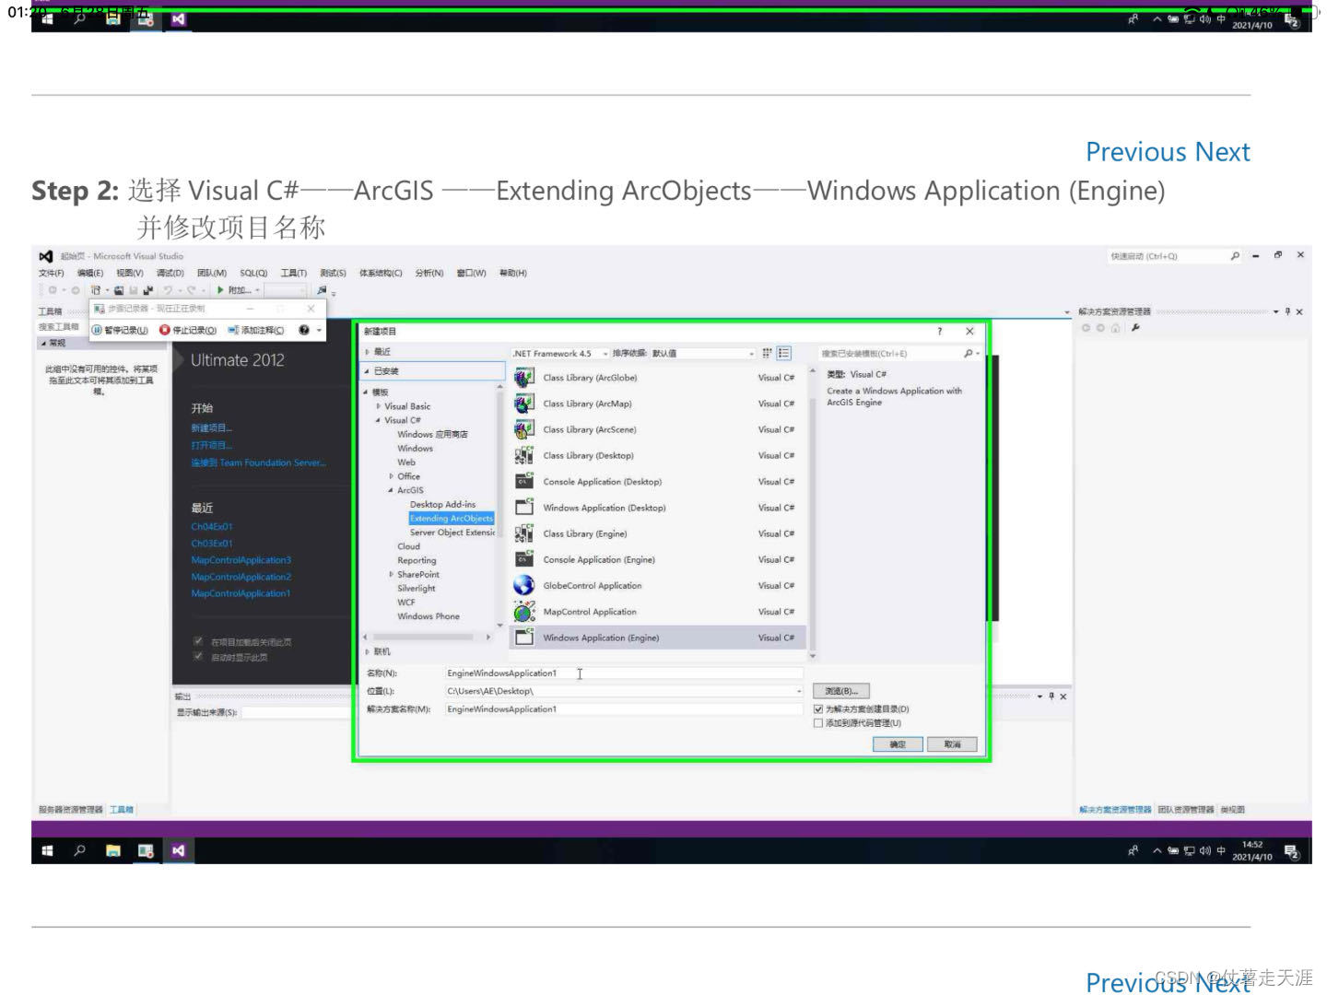Click the 确定 button
The height and width of the screenshot is (995, 1327).
tap(898, 744)
